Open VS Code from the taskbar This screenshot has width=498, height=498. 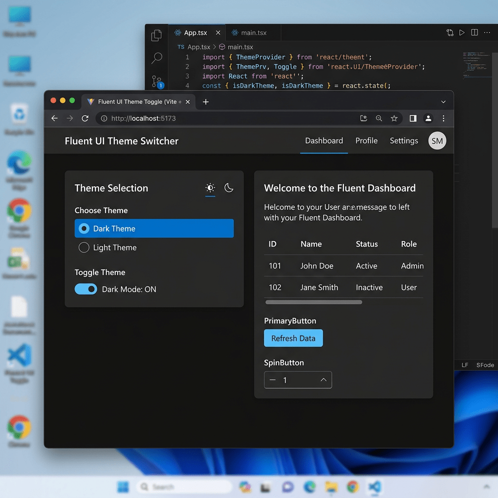coord(375,487)
